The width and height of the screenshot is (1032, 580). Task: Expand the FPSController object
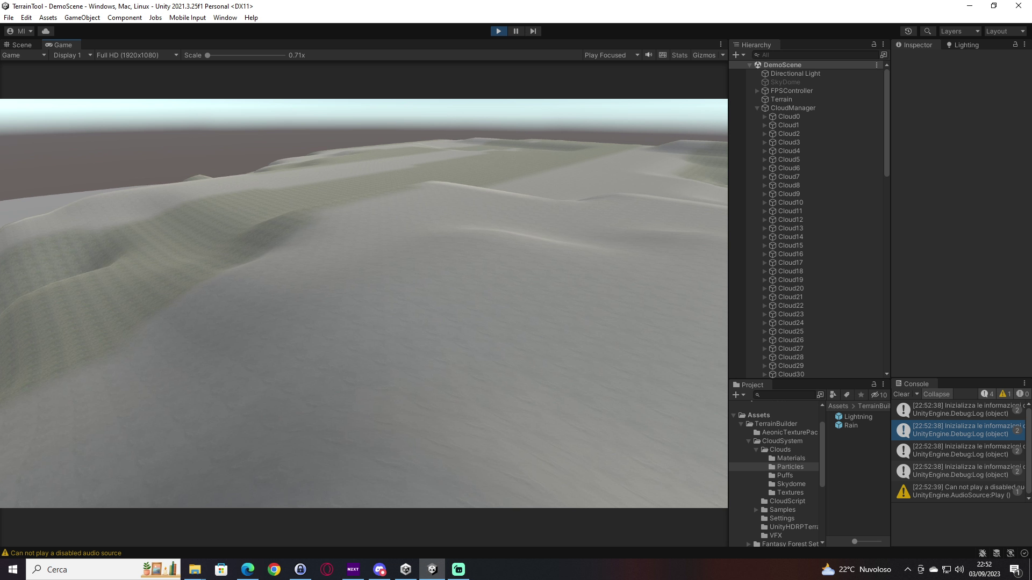pyautogui.click(x=757, y=91)
